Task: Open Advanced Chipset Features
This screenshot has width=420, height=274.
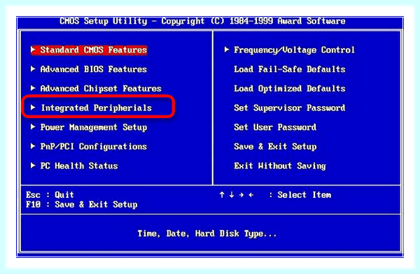Action: [x=101, y=89]
